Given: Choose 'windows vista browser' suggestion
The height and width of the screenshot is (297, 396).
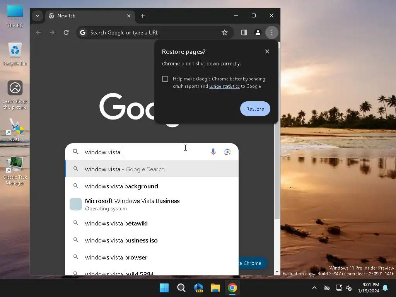Looking at the screenshot, I should pos(152,257).
